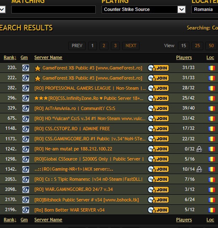
Task: Set view to 25 results per page
Action: click(x=197, y=46)
